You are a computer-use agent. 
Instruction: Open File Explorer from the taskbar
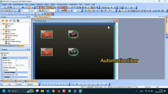[x=43, y=91]
